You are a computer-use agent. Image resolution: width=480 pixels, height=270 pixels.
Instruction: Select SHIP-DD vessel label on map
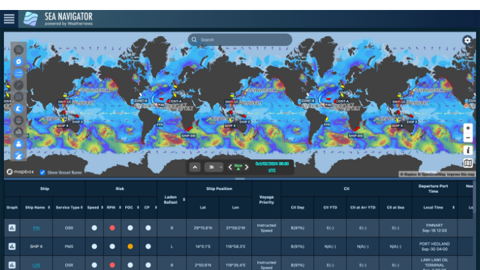[x=189, y=135]
